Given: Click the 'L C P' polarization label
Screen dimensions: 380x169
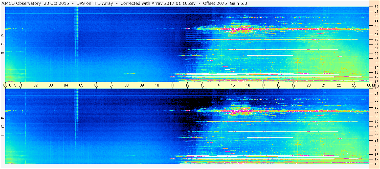Looking at the screenshot, I should pyautogui.click(x=3, y=126).
